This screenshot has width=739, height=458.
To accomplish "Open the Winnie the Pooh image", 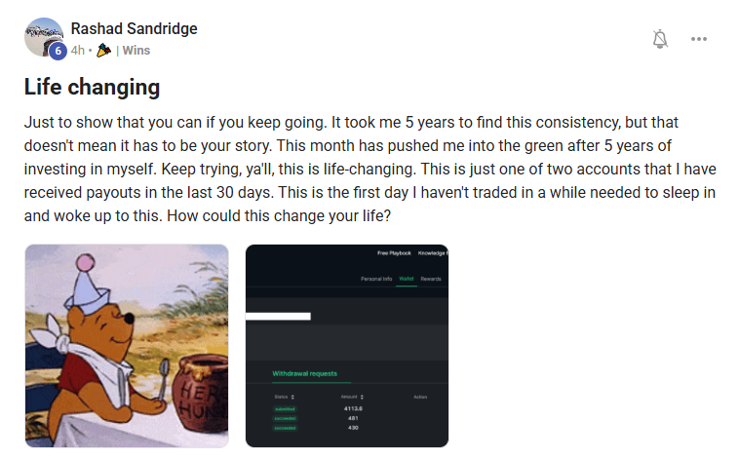I will click(x=127, y=346).
